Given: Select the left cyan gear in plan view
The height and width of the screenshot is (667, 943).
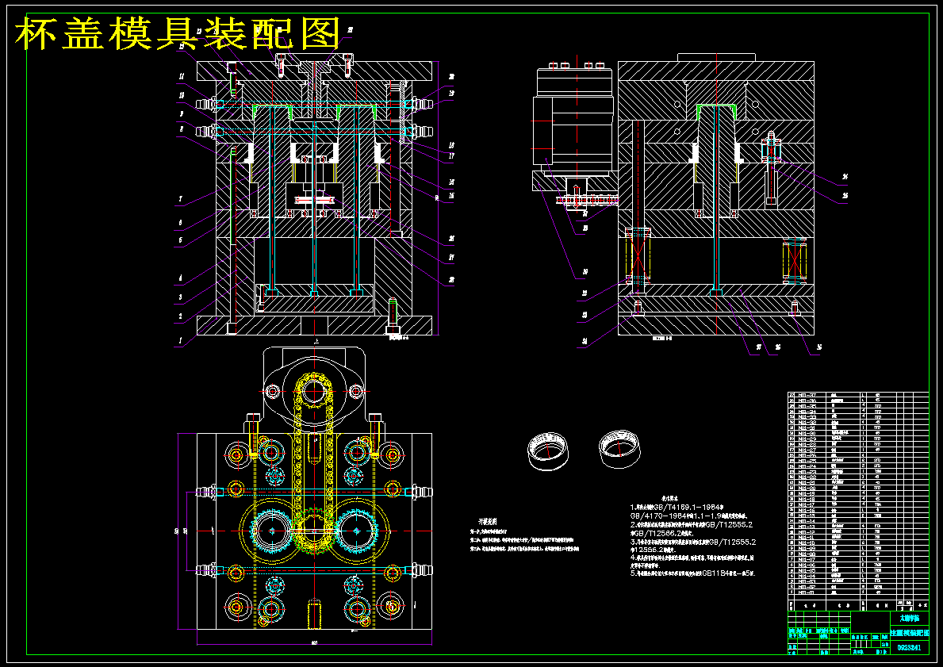Looking at the screenshot, I should pyautogui.click(x=272, y=531).
